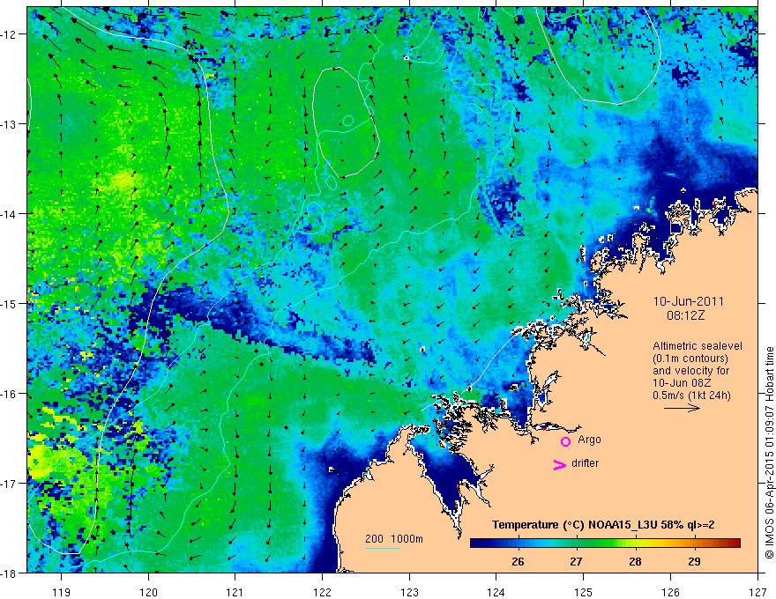This screenshot has width=776, height=599.
Task: Click the magenta Argo circle marker in legend
Action: (565, 441)
